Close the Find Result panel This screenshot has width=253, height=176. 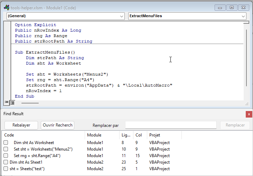249,114
